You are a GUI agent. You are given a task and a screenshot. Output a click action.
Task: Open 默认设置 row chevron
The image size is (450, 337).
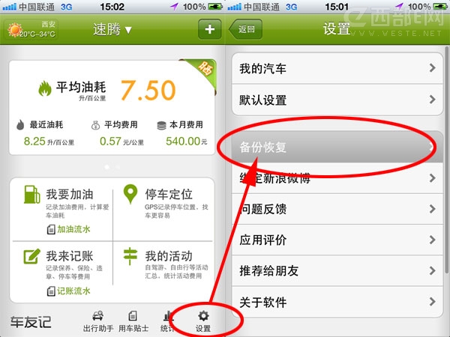[x=432, y=100]
